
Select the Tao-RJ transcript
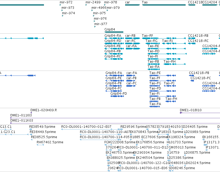pos(174,43)
